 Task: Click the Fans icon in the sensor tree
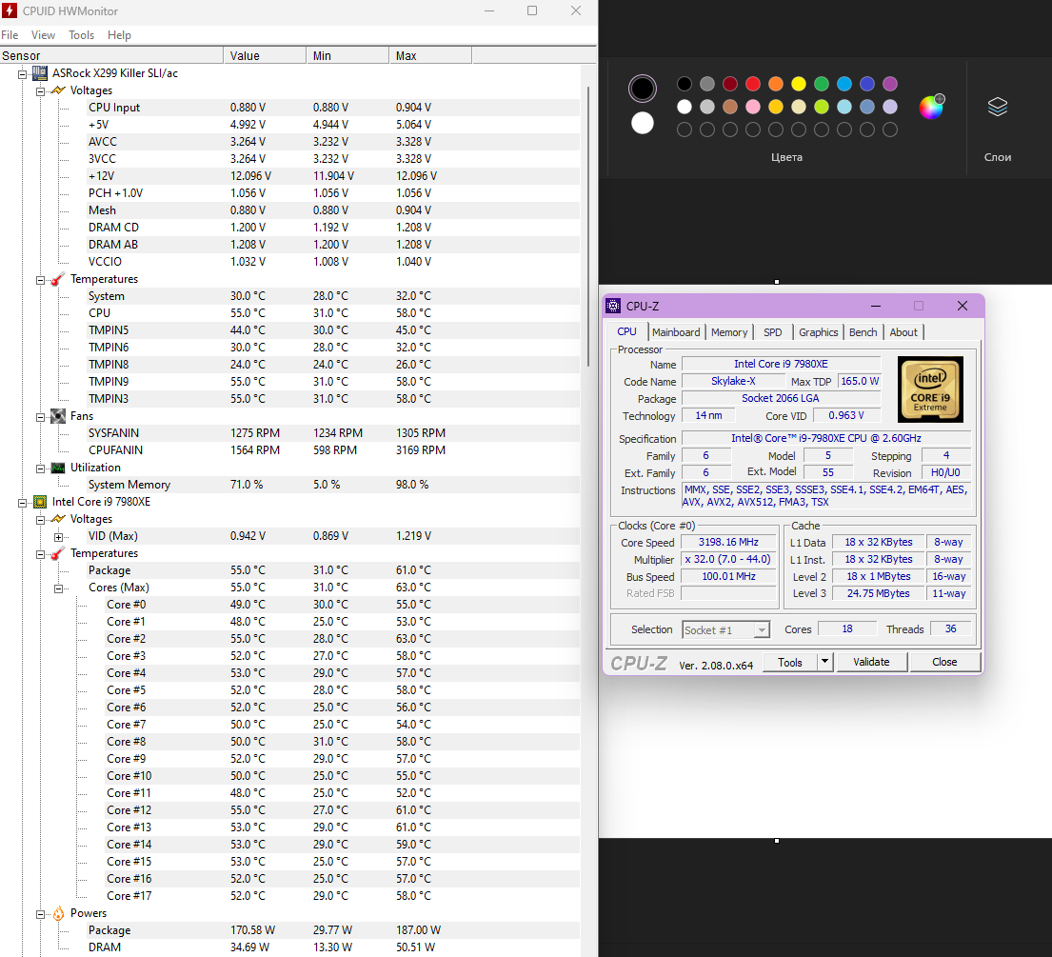[58, 416]
